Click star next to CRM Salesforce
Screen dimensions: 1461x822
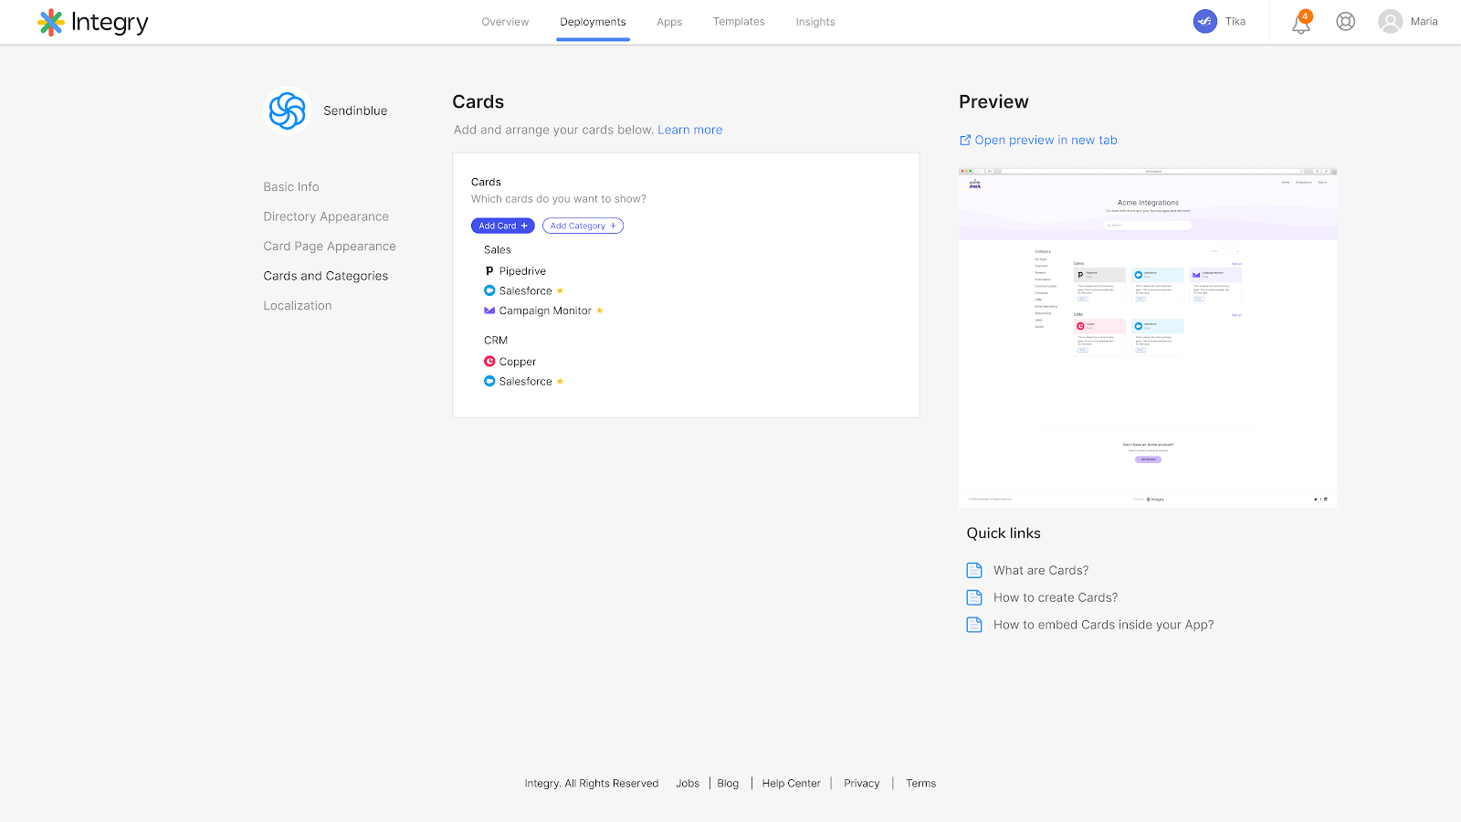560,381
